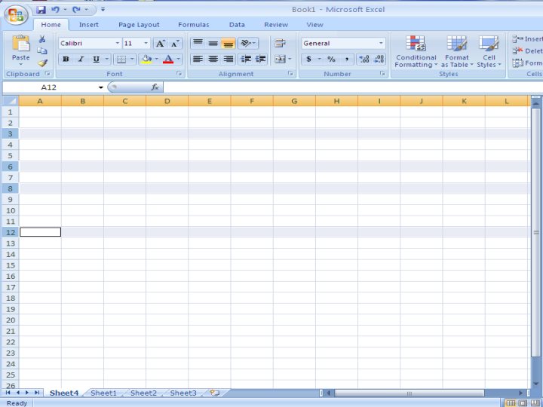Cut the selection with the scissors icon
Viewport: 543px width, 407px height.
point(42,39)
